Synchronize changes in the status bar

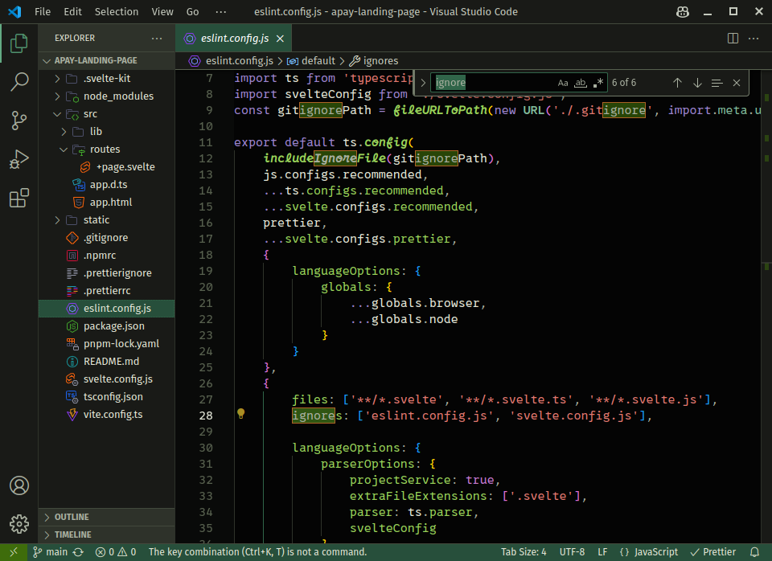(78, 552)
